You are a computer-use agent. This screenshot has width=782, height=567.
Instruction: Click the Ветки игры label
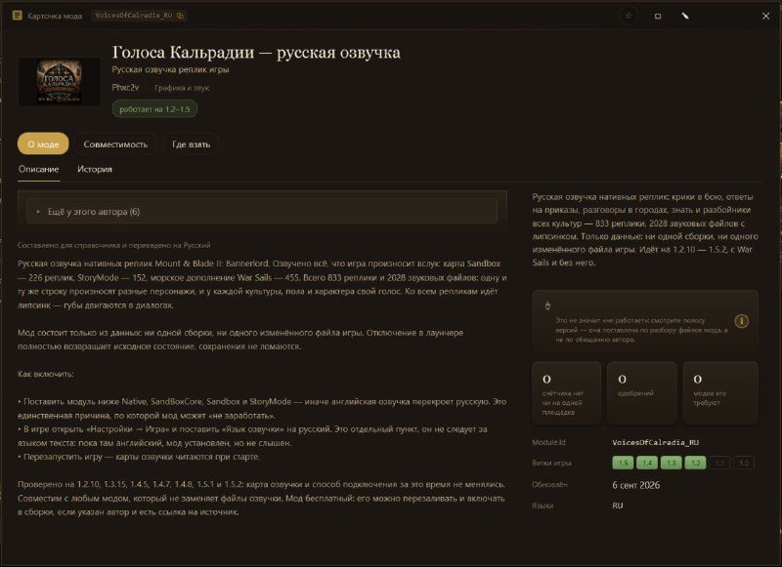551,463
